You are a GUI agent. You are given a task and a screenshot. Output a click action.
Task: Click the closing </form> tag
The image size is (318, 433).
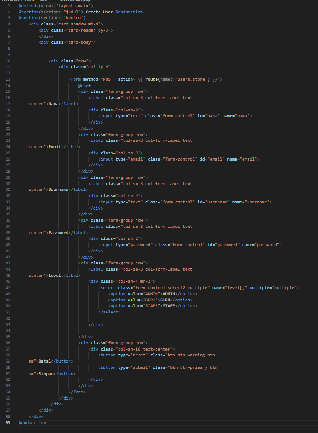coord(77,392)
